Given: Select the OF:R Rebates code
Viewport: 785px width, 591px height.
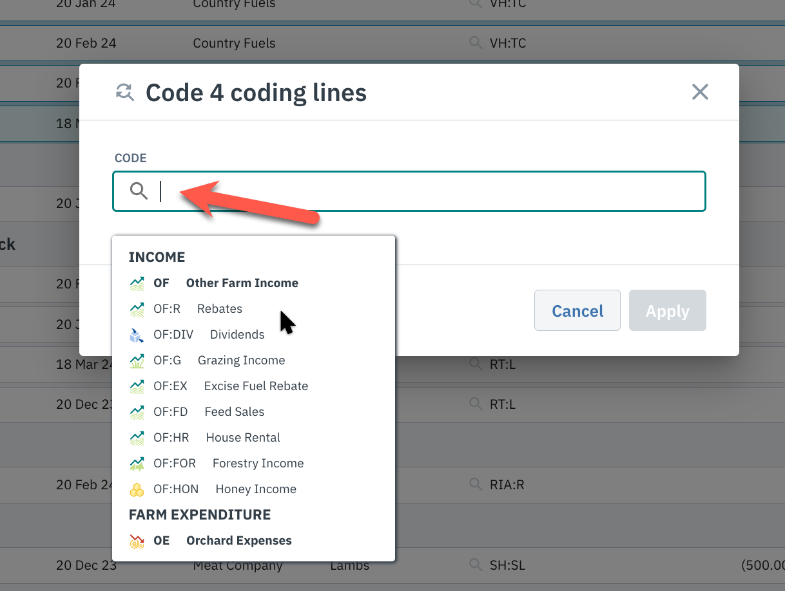Looking at the screenshot, I should [200, 308].
